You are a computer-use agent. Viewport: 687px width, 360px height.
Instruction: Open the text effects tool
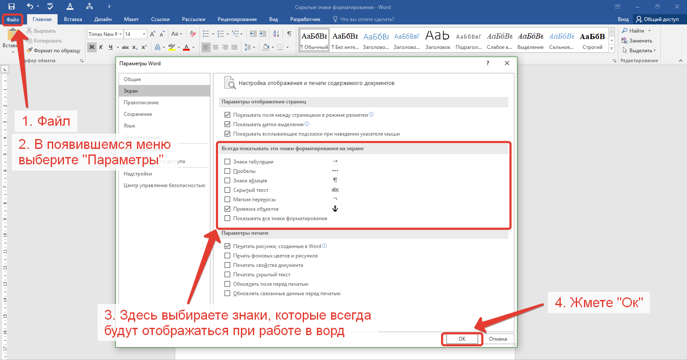pos(158,47)
